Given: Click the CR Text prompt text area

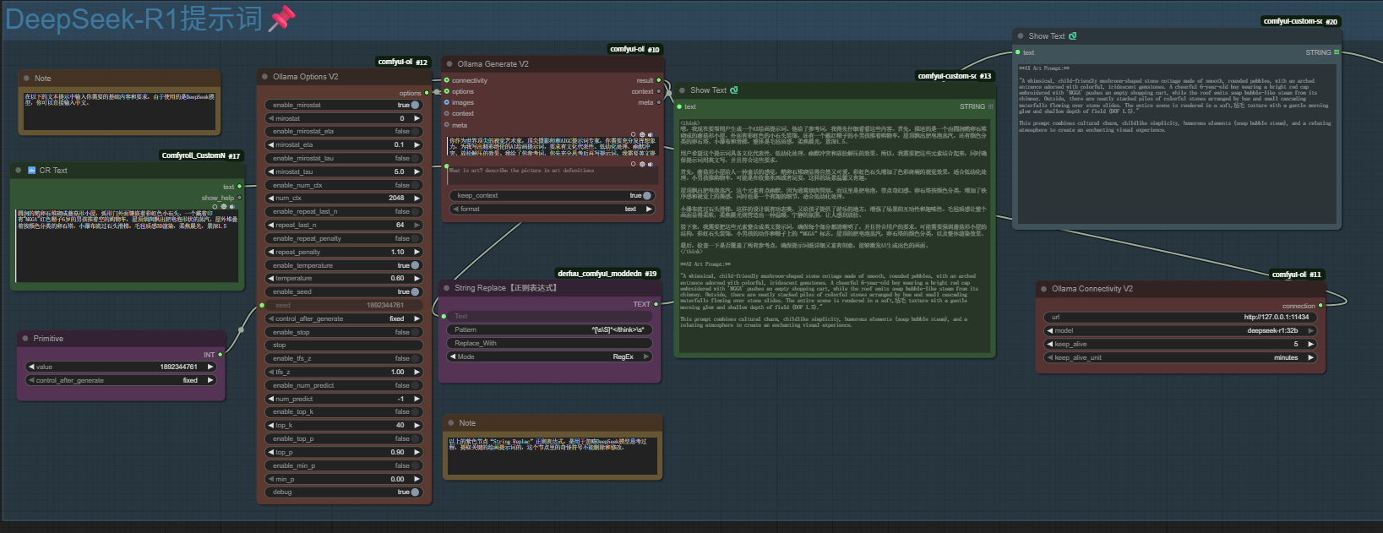Looking at the screenshot, I should point(127,245).
